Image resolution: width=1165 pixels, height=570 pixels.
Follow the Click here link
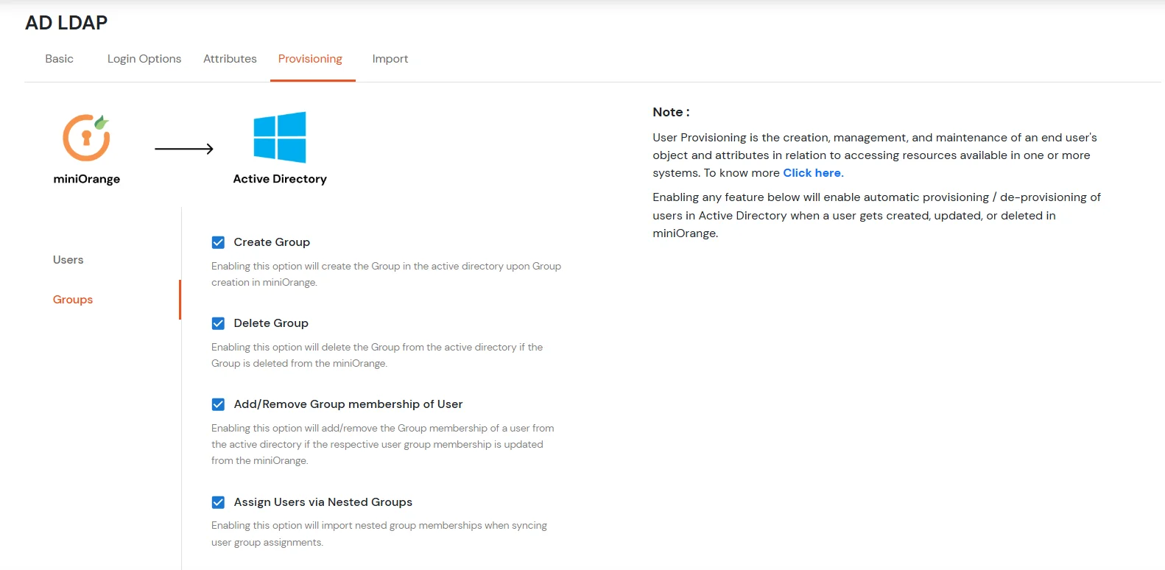tap(812, 173)
